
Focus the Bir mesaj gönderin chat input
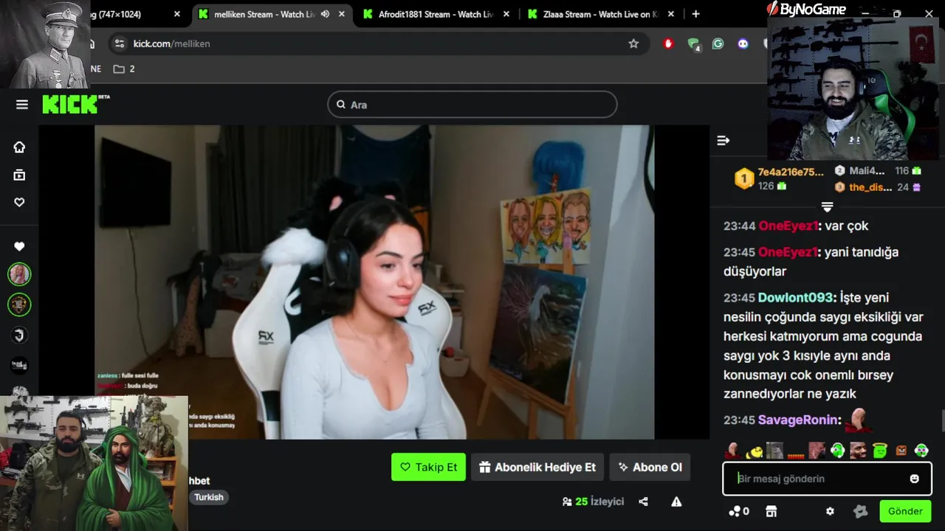coord(827,479)
